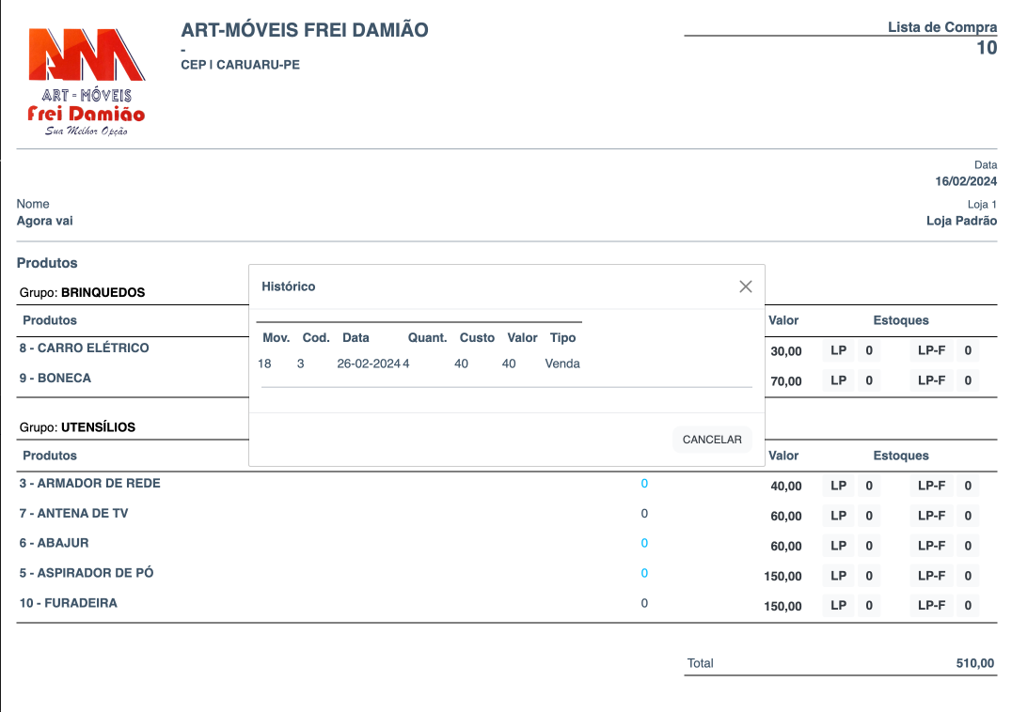Open the blue quantity link for ABAJUR

click(644, 544)
